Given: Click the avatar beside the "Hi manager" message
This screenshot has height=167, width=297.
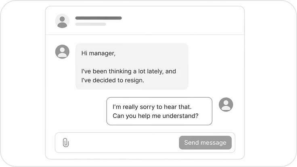Looking at the screenshot, I should pos(62,52).
